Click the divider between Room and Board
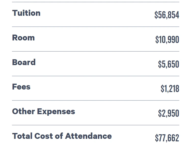190x149 pixels. click(96, 51)
